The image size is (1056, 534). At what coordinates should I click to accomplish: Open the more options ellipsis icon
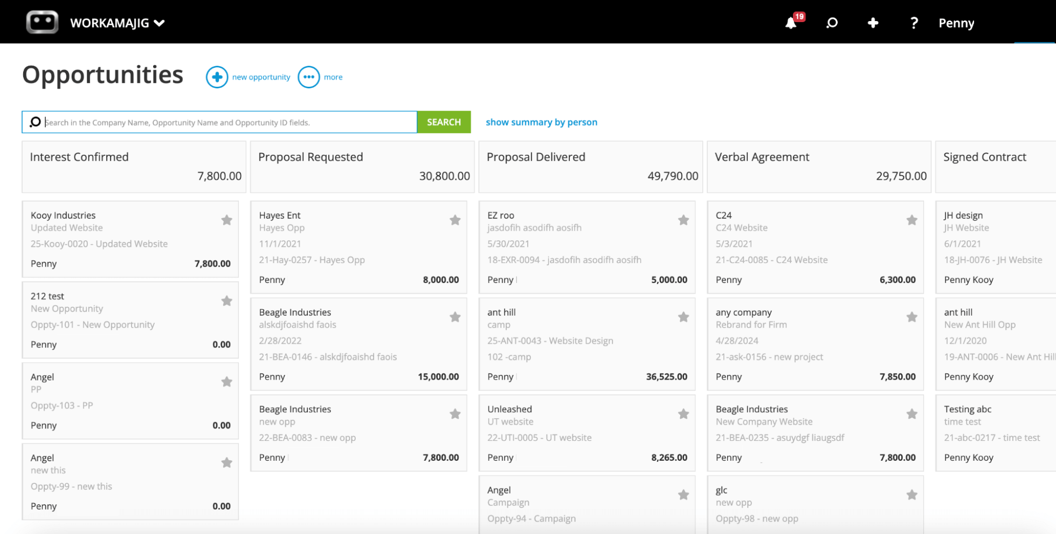coord(309,77)
